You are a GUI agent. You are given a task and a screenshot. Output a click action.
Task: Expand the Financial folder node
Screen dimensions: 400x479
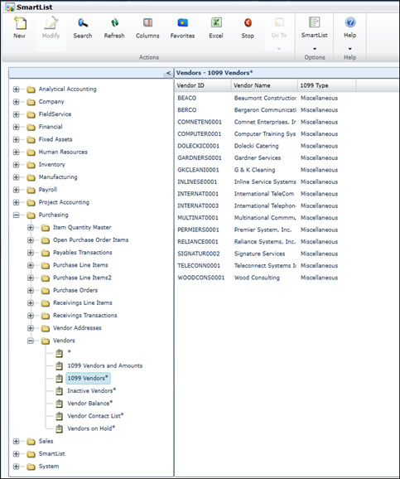point(17,127)
